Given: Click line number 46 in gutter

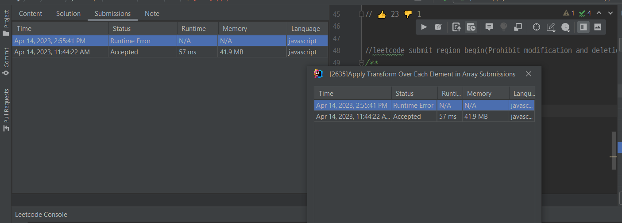Looking at the screenshot, I should click(x=336, y=26).
